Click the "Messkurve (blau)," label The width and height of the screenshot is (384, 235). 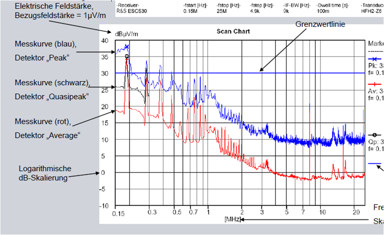[46, 44]
